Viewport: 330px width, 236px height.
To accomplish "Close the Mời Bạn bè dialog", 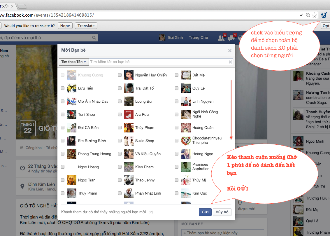I will coord(230,51).
